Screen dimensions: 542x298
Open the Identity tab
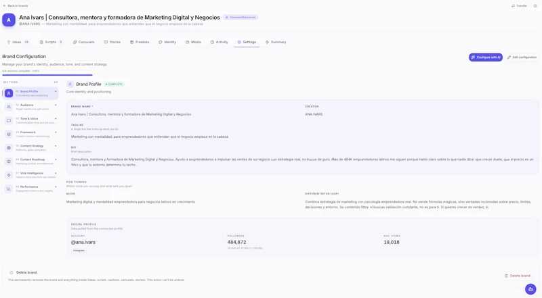pos(167,42)
